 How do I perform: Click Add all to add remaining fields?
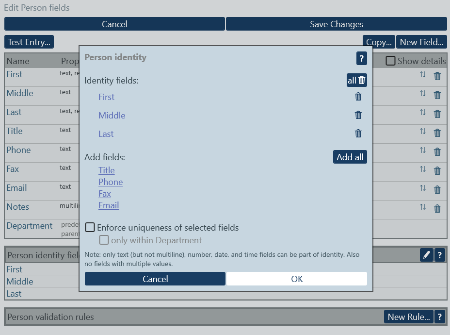point(350,156)
